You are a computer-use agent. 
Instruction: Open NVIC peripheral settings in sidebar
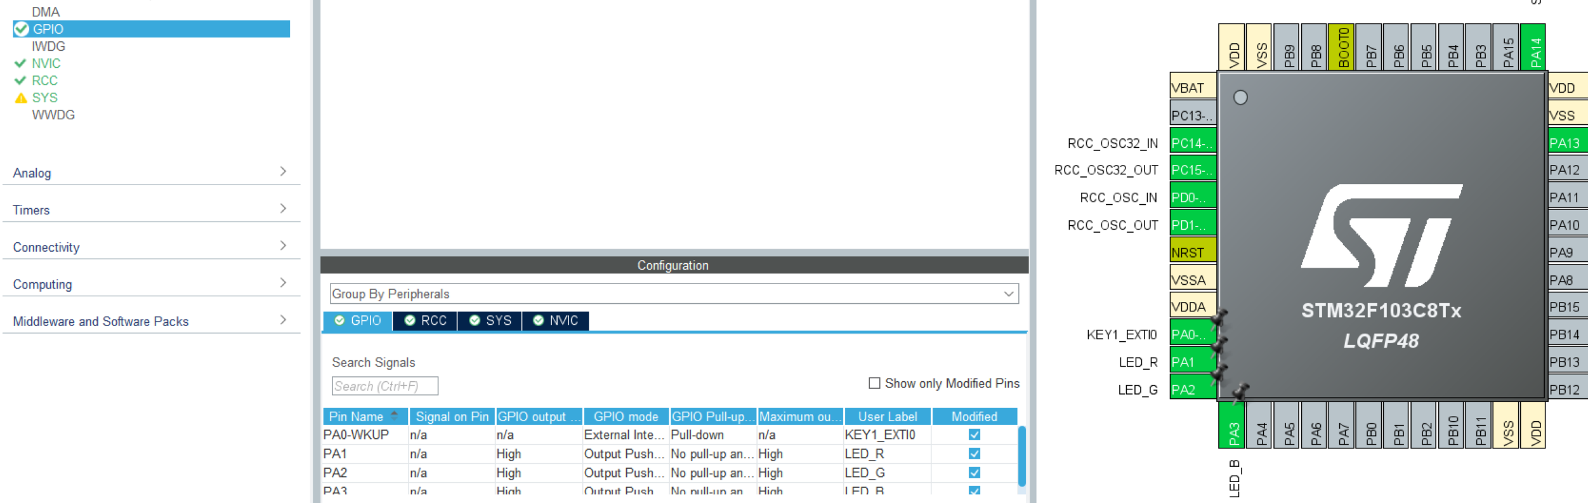point(46,63)
